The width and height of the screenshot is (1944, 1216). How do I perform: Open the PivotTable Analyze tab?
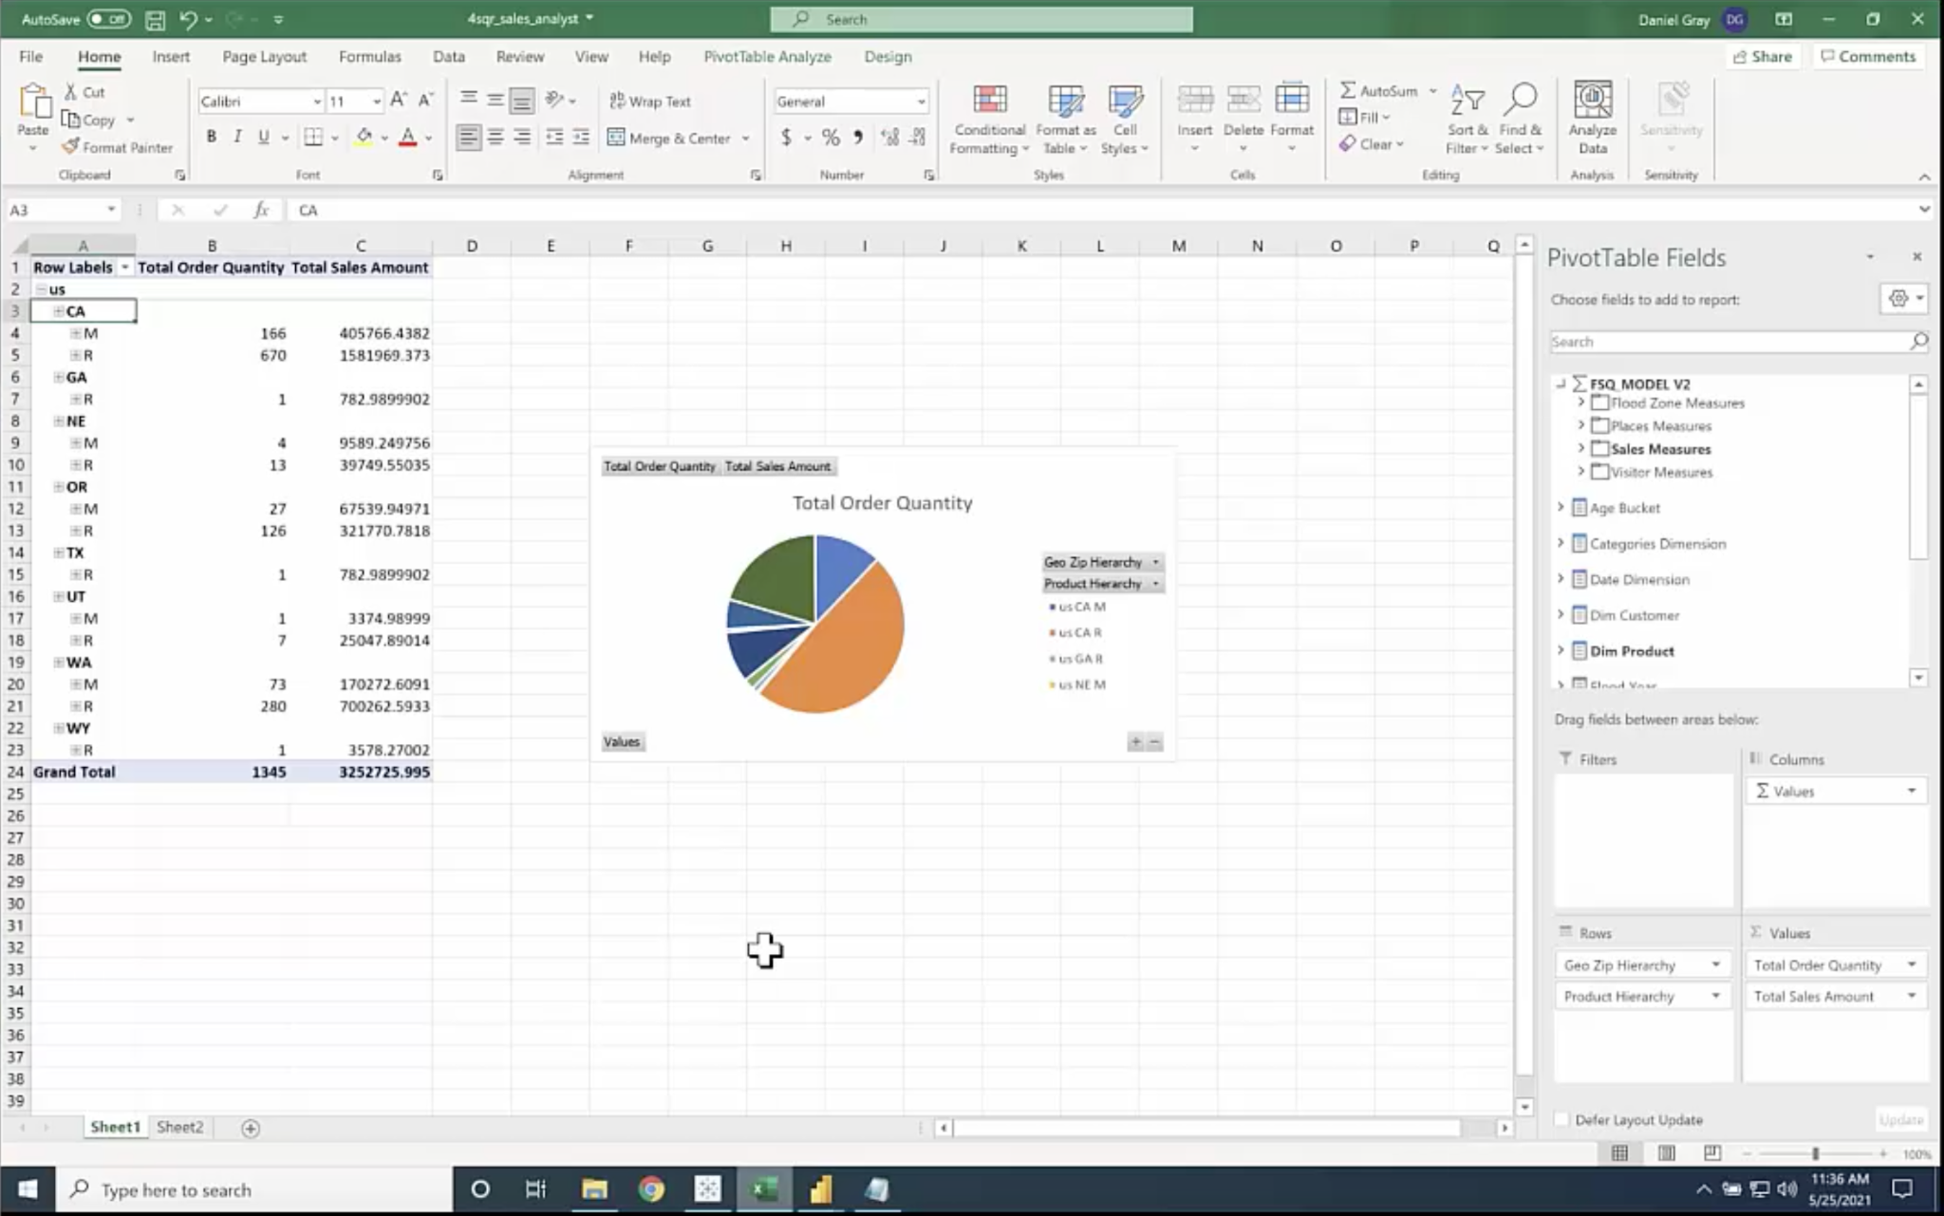pyautogui.click(x=767, y=57)
